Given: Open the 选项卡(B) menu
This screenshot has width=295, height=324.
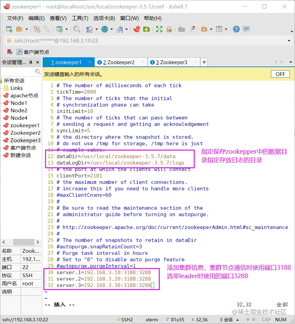Looking at the screenshot, I should 104,18.
